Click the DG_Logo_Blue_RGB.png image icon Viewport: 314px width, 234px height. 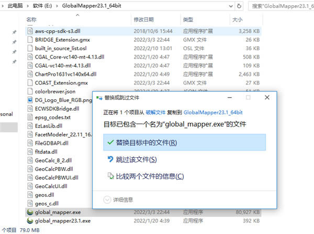30,100
